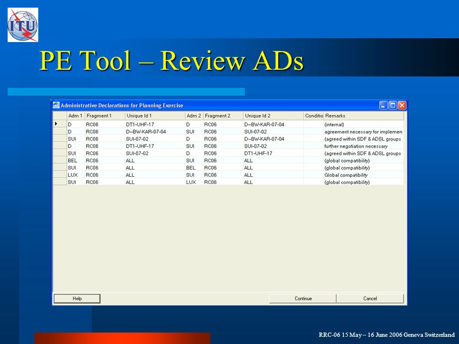Select the ALL Unique Id 1 cell in the LUX row
This screenshot has height=344, width=459.
click(x=155, y=175)
